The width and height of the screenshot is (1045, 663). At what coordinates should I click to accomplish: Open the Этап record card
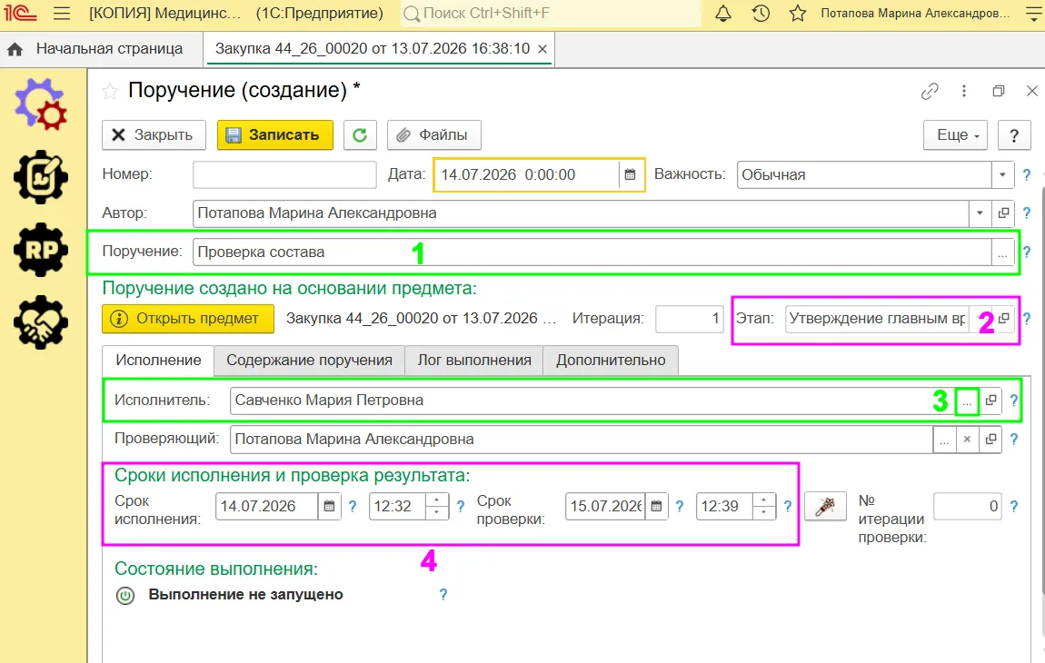(1003, 319)
